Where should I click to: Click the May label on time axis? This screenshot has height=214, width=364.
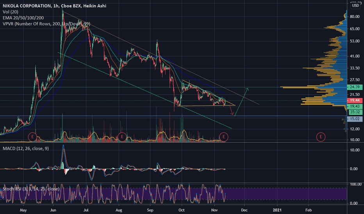(x=23, y=210)
